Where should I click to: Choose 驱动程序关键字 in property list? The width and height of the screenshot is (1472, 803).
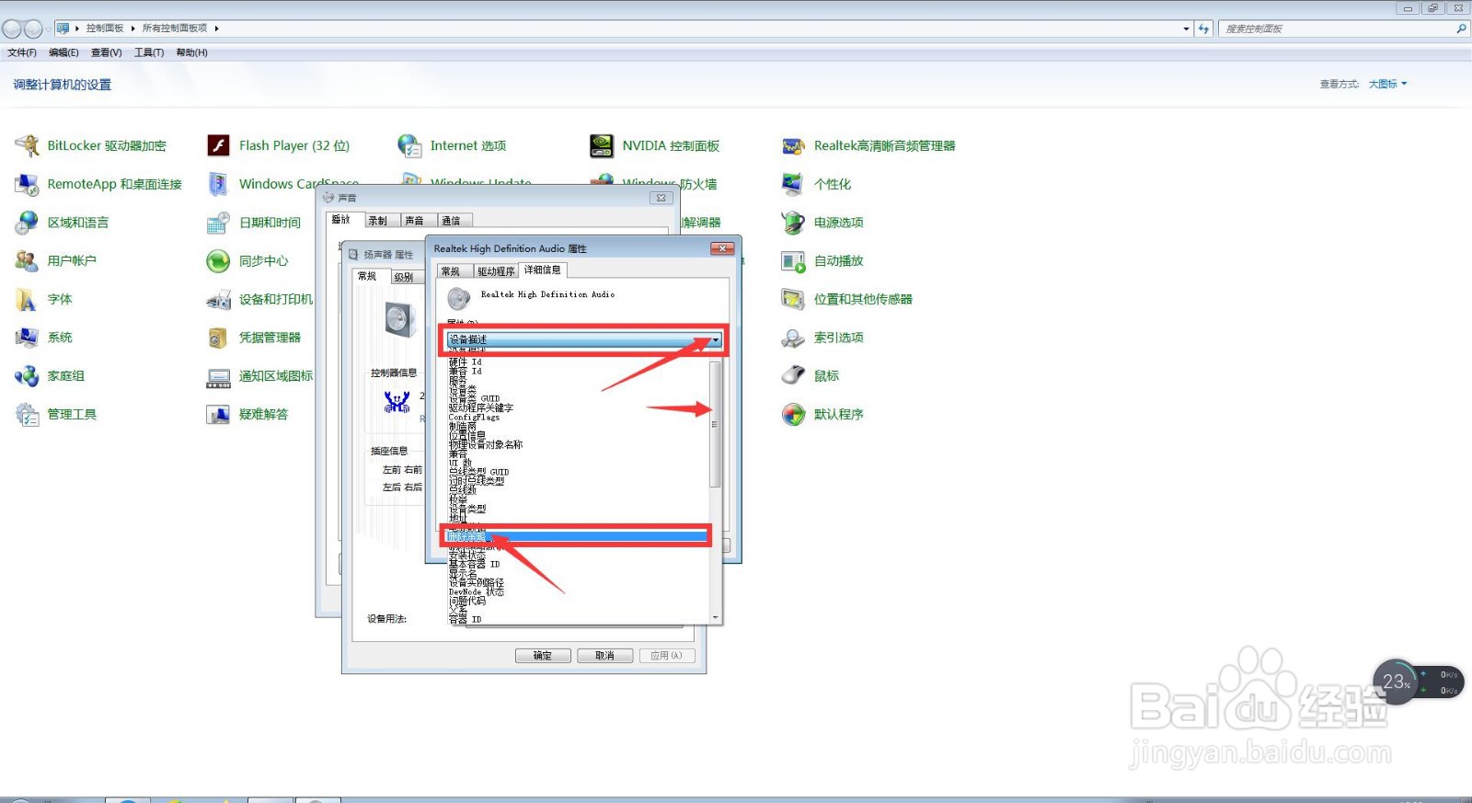click(x=481, y=407)
